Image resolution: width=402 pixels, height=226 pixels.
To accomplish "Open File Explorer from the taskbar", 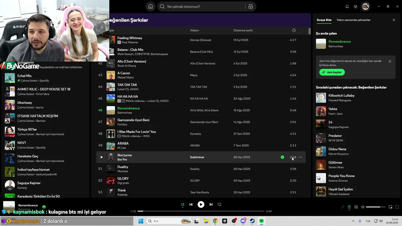I will click(206, 221).
